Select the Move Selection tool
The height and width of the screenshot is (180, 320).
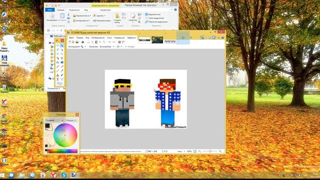click(62, 49)
